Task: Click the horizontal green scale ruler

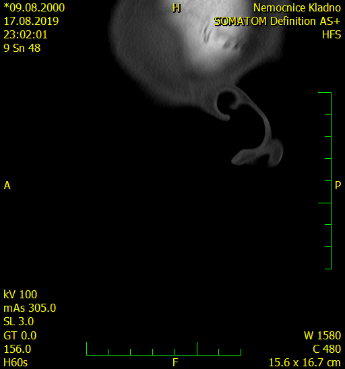Action: pos(164,349)
